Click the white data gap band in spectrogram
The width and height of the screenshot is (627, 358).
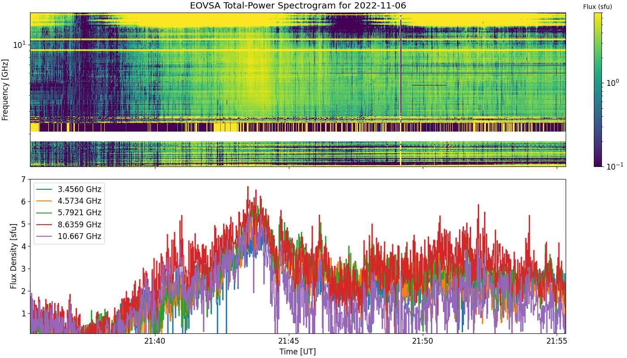(298, 136)
